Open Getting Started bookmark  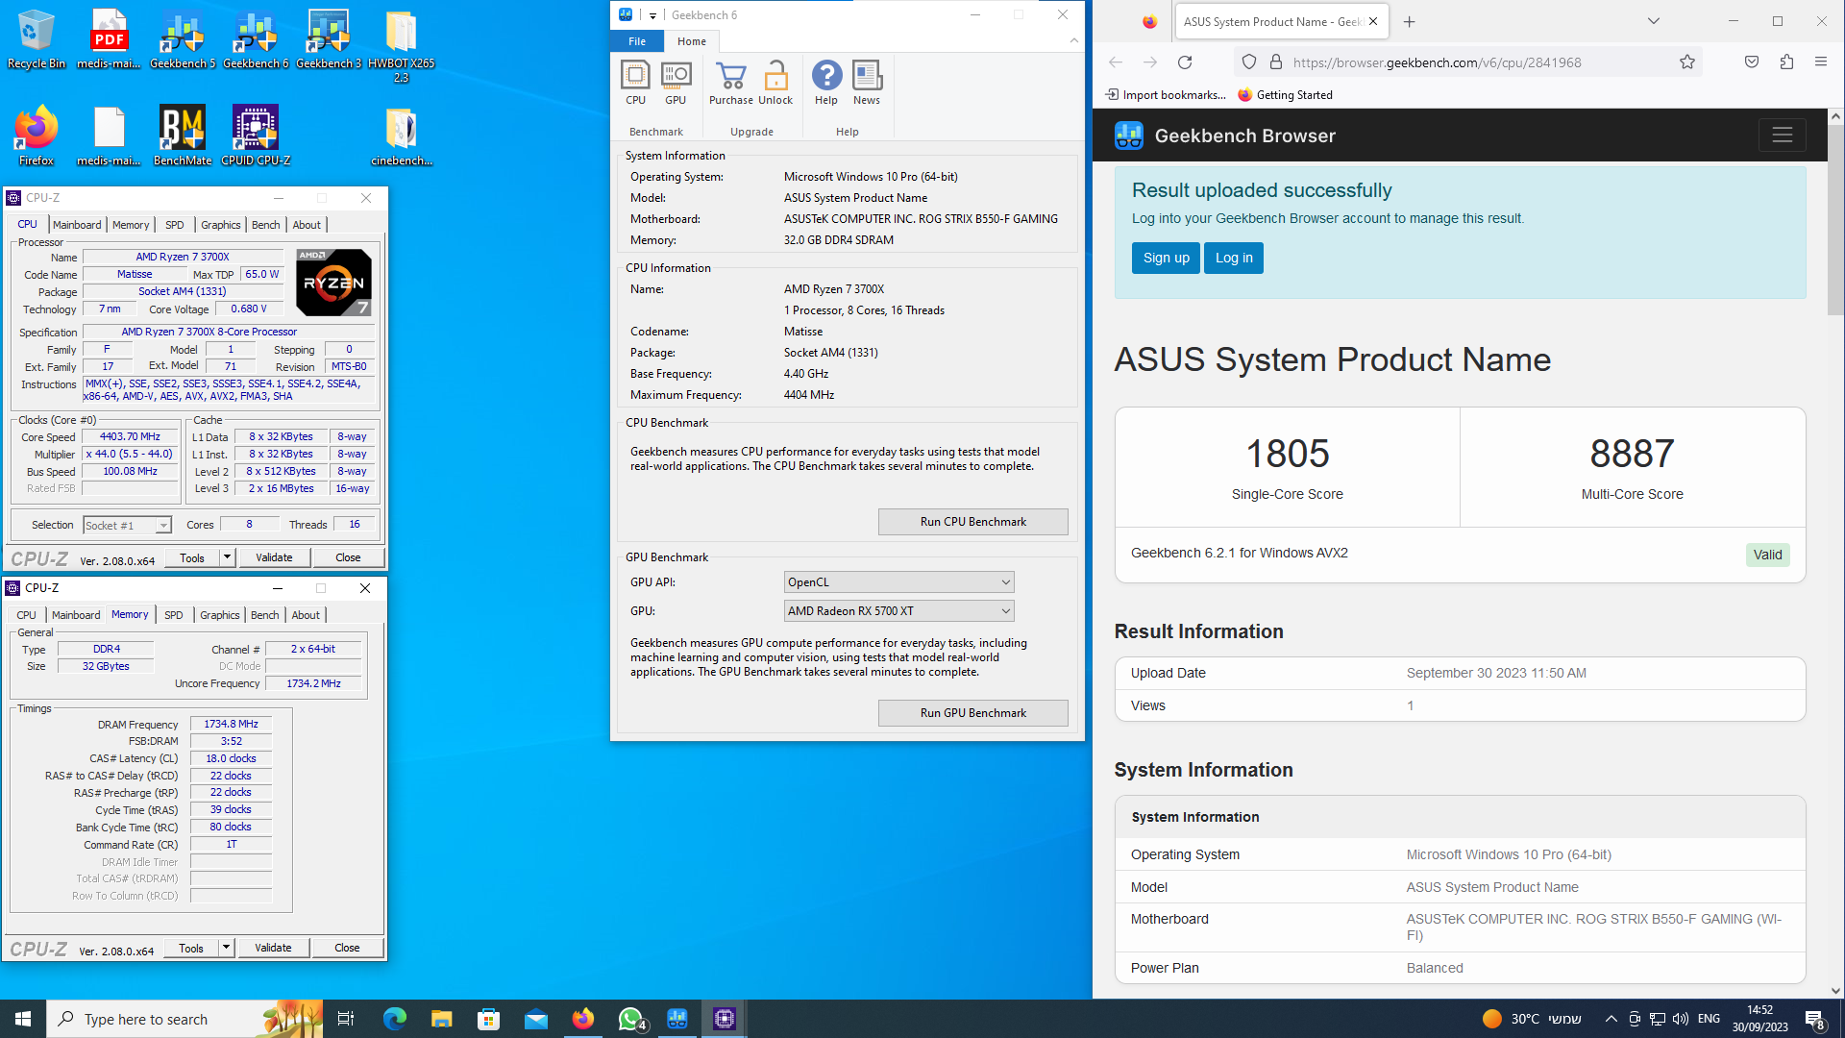[x=1285, y=95]
